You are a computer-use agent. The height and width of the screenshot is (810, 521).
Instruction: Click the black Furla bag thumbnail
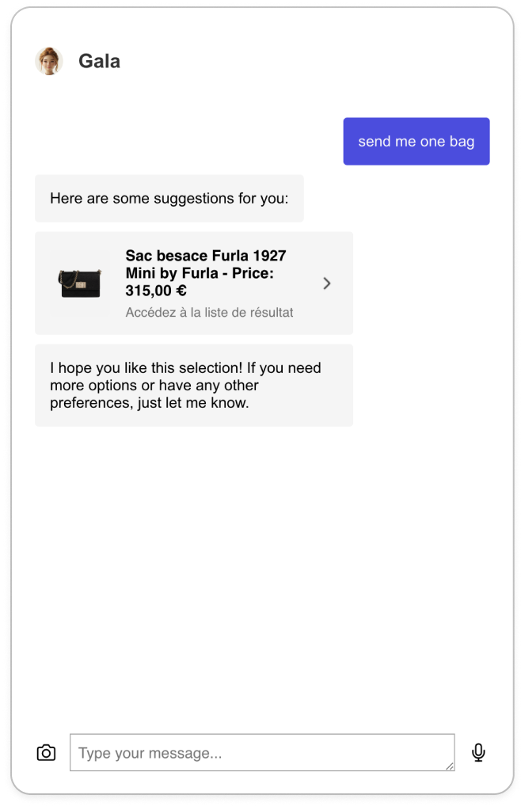point(80,283)
